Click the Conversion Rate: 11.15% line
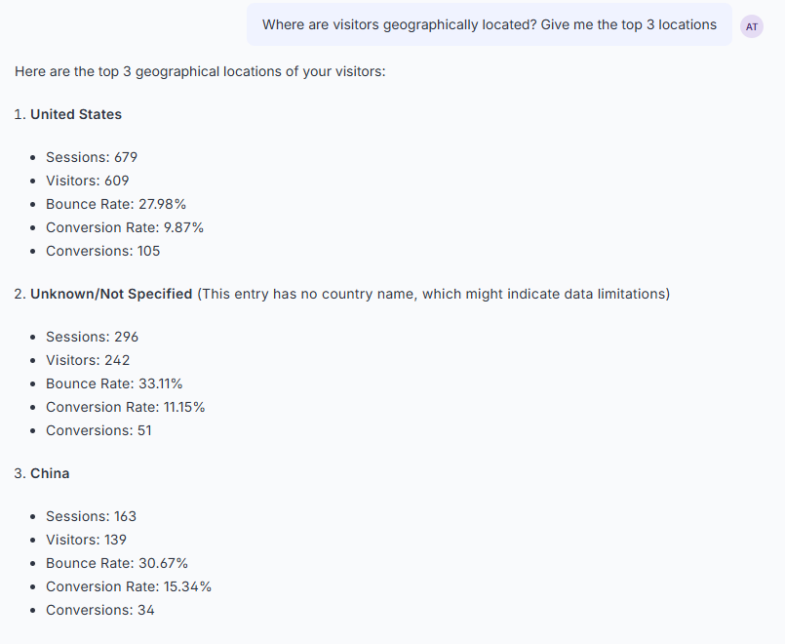Viewport: 785px width, 644px height. (126, 407)
